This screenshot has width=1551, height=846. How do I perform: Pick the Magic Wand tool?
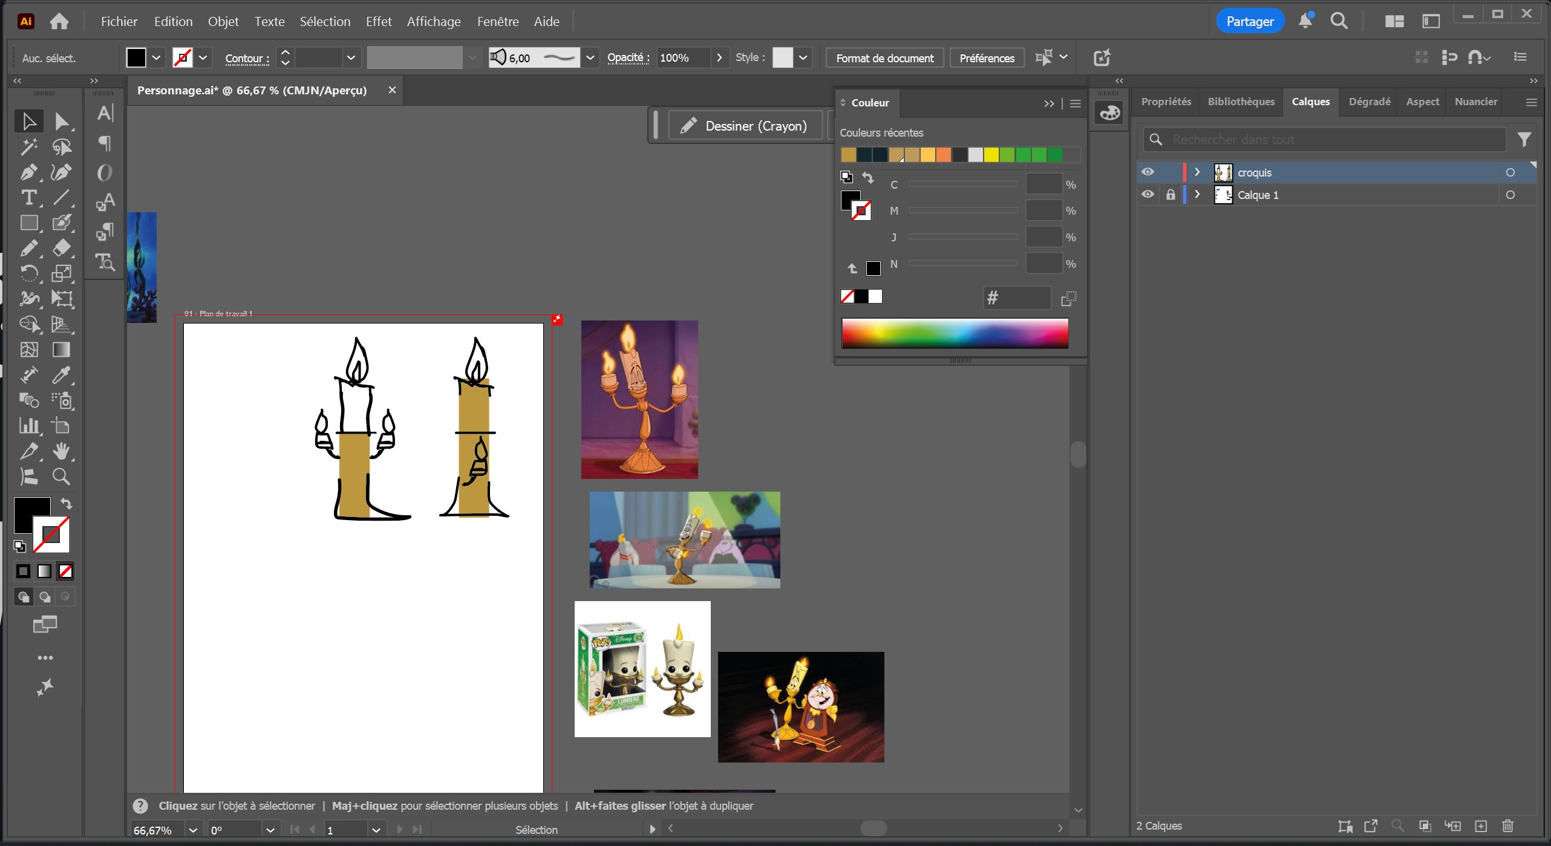click(x=28, y=147)
